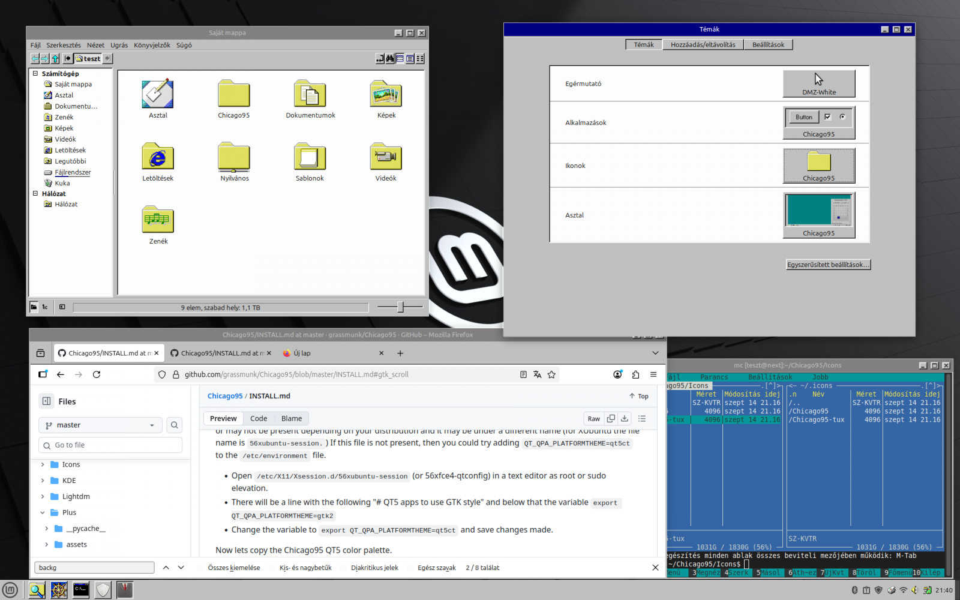This screenshot has height=600, width=960.
Task: Find next match with the down arrow
Action: pos(181,568)
